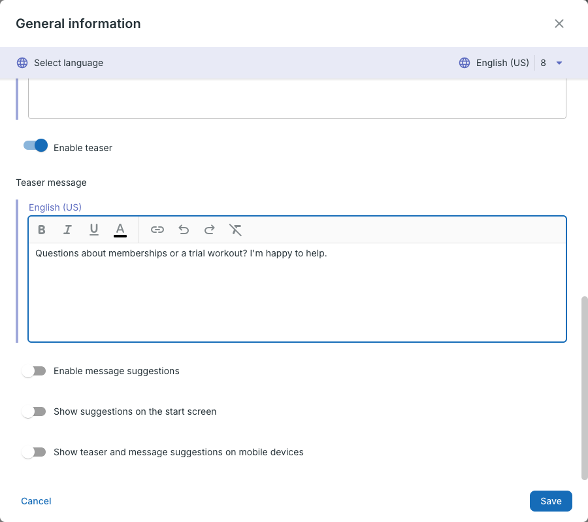The image size is (588, 522).
Task: Enable teaser and suggestions on mobile devices
Action: pyautogui.click(x=34, y=452)
